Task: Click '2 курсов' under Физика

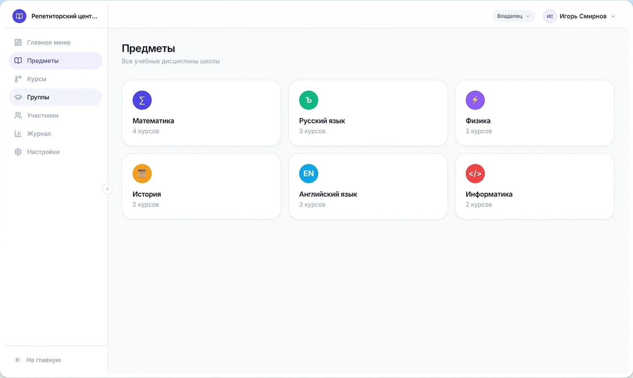Action: point(479,131)
